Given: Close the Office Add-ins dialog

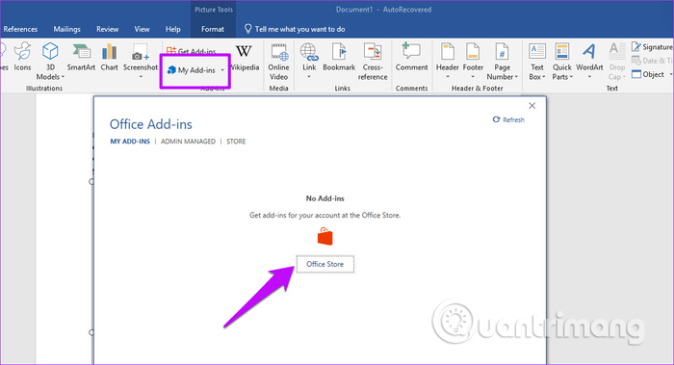Looking at the screenshot, I should (x=532, y=106).
